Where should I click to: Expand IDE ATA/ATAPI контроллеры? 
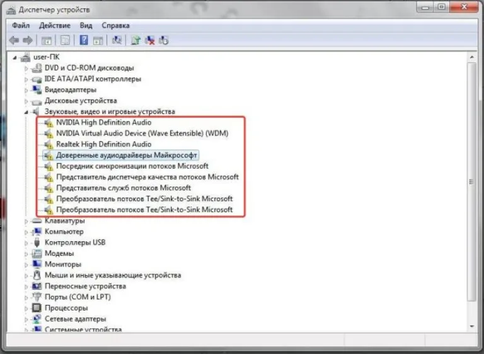tap(26, 79)
